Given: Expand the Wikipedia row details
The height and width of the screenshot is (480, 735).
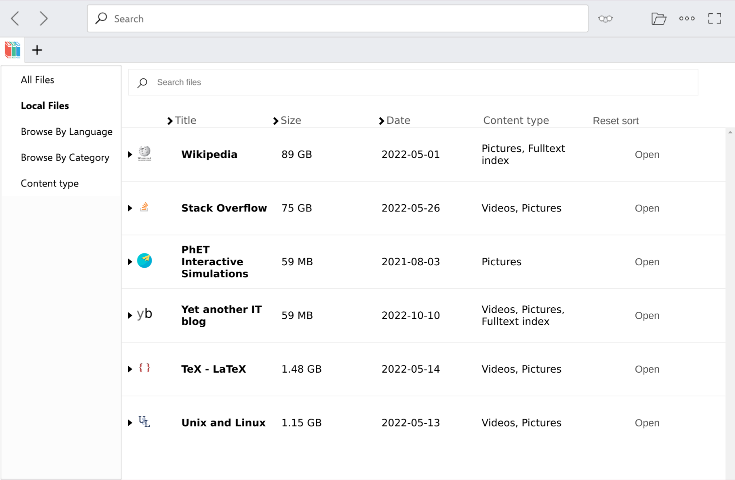Looking at the screenshot, I should [130, 154].
